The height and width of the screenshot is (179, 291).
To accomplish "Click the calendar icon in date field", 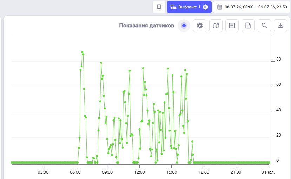I will tap(220, 7).
